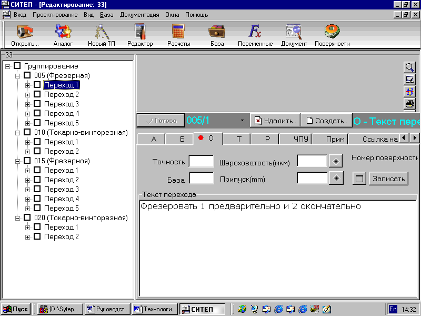The image size is (421, 316).
Task: Check the 020 (Токарно-винторезная) checkbox
Action: [x=27, y=218]
